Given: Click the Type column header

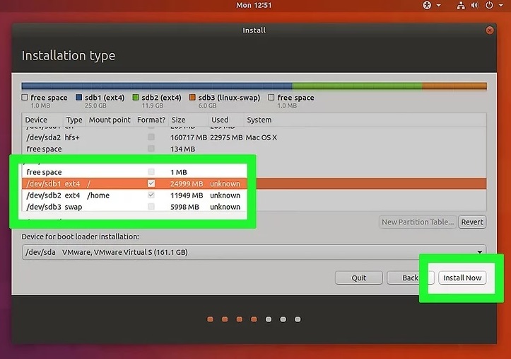Looking at the screenshot, I should point(74,120).
